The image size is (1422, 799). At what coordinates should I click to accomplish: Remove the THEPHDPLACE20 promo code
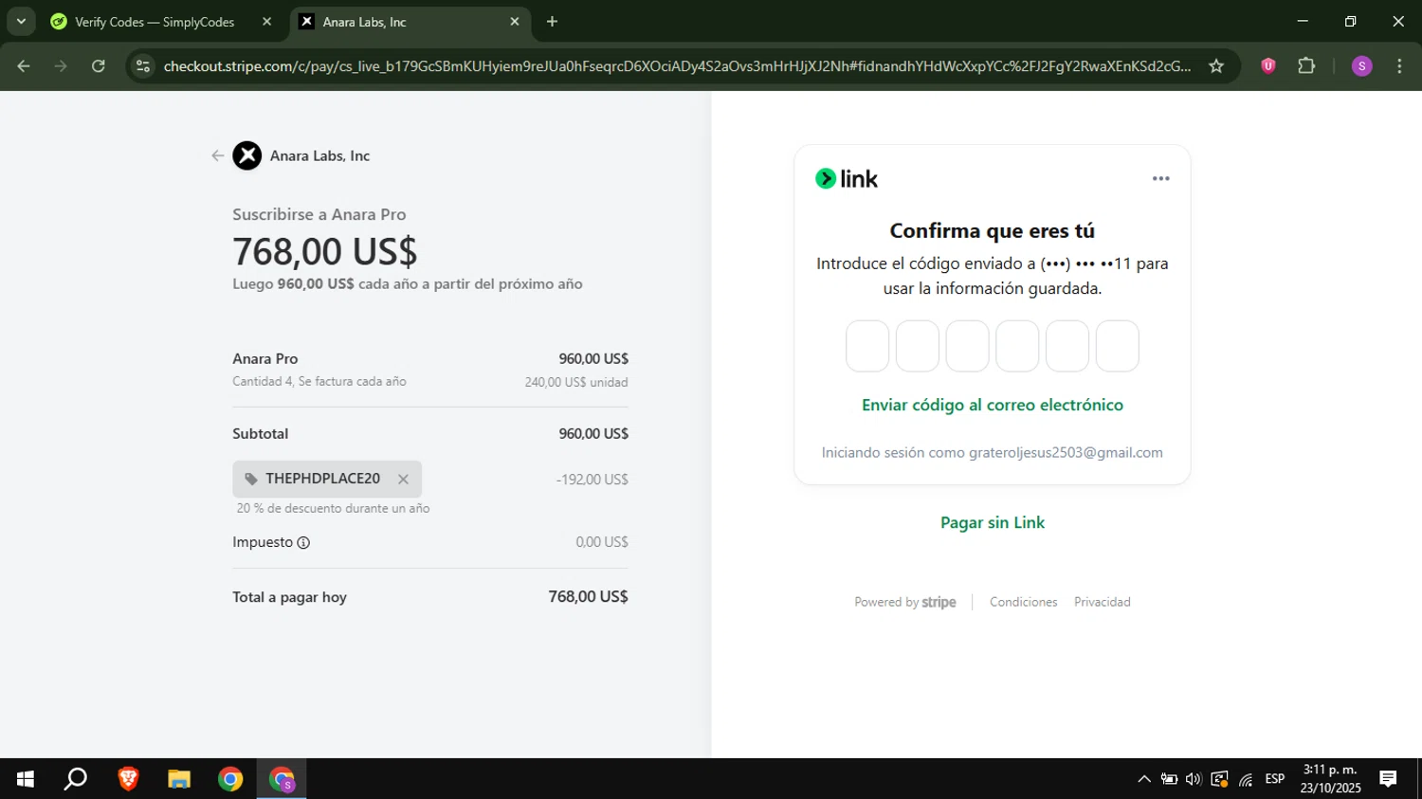click(403, 480)
